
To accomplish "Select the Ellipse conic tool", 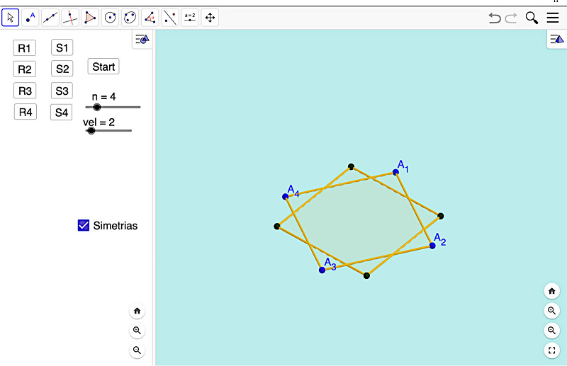I will click(130, 18).
